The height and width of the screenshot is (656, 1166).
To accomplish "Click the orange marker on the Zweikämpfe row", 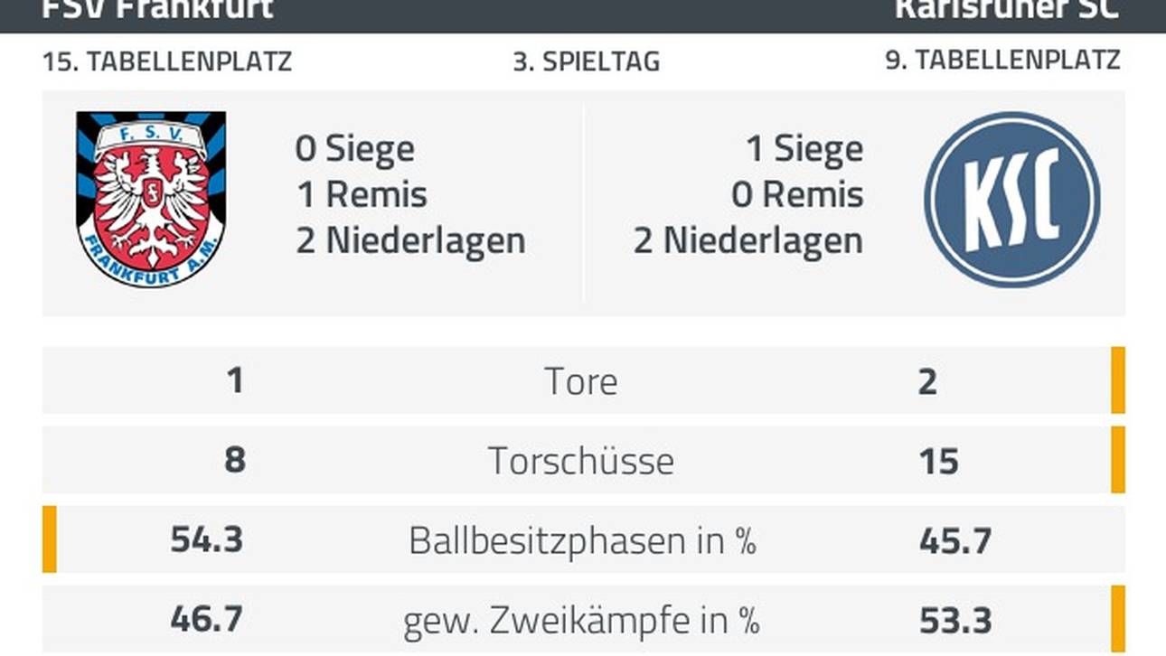I will point(1118,619).
